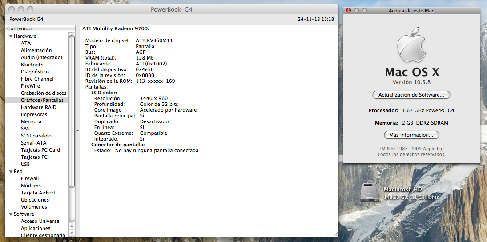Click the sidebar scroll up arrow
The height and width of the screenshot is (242, 487).
coord(72,226)
